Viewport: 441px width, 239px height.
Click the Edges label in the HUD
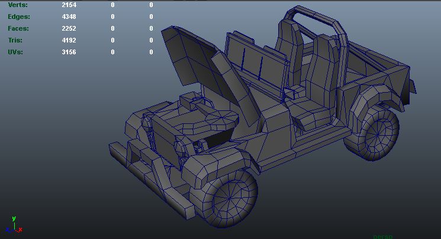coord(18,17)
